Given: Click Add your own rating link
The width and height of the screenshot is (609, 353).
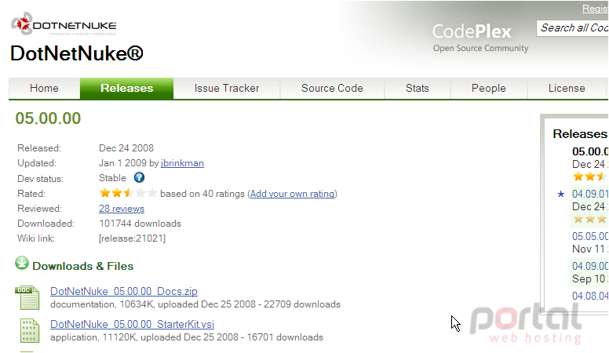Looking at the screenshot, I should point(293,194).
